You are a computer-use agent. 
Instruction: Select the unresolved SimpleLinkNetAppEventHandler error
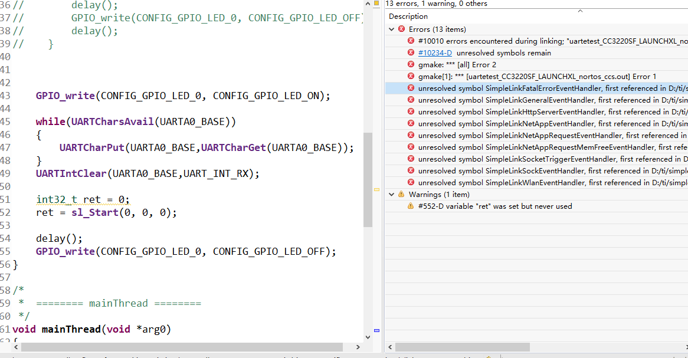click(x=536, y=124)
